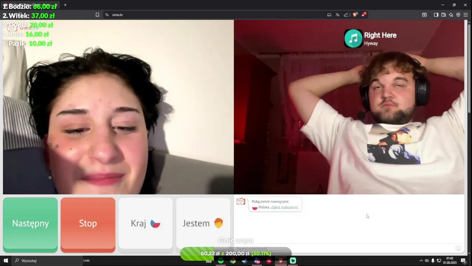
Task: Click the Right Here music widget icon
Action: tap(353, 38)
